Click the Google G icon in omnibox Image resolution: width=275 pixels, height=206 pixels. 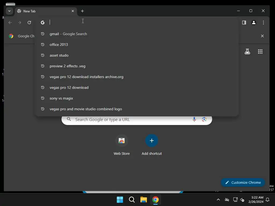coord(43,23)
